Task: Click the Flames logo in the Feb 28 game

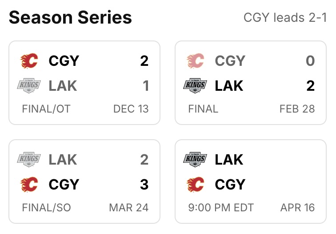Action: pos(196,61)
